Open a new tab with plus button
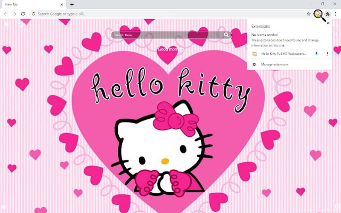The image size is (341, 213). coord(72,4)
